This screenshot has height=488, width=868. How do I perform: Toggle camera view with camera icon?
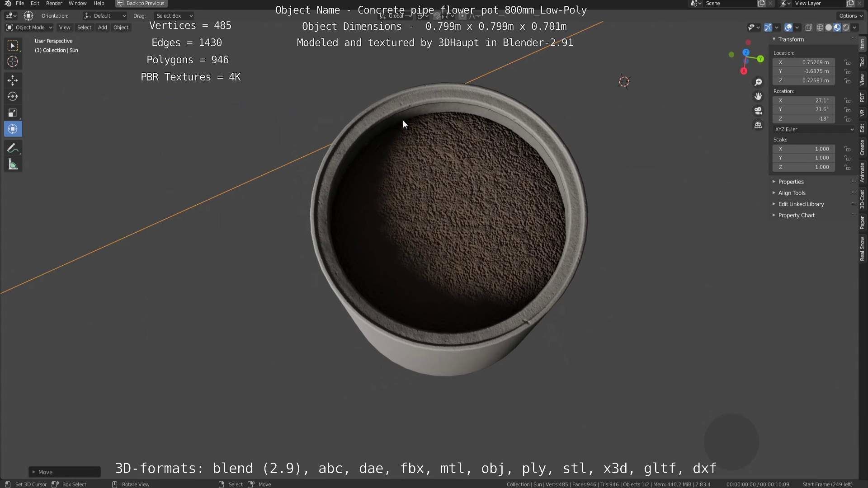tap(758, 111)
